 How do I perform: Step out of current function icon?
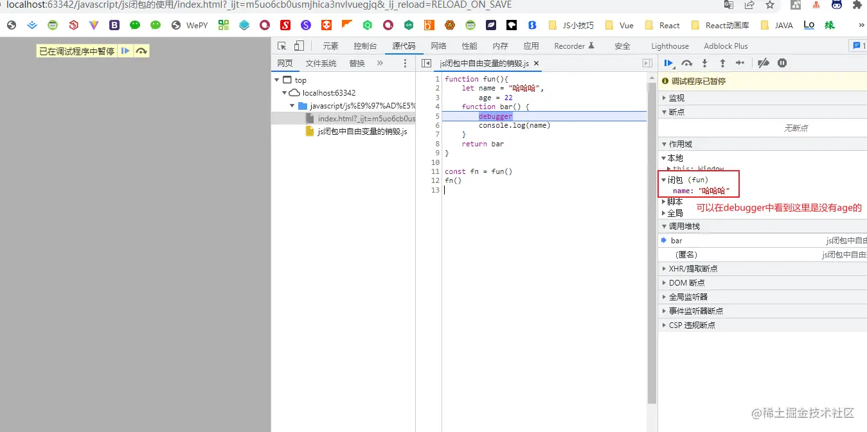click(722, 63)
